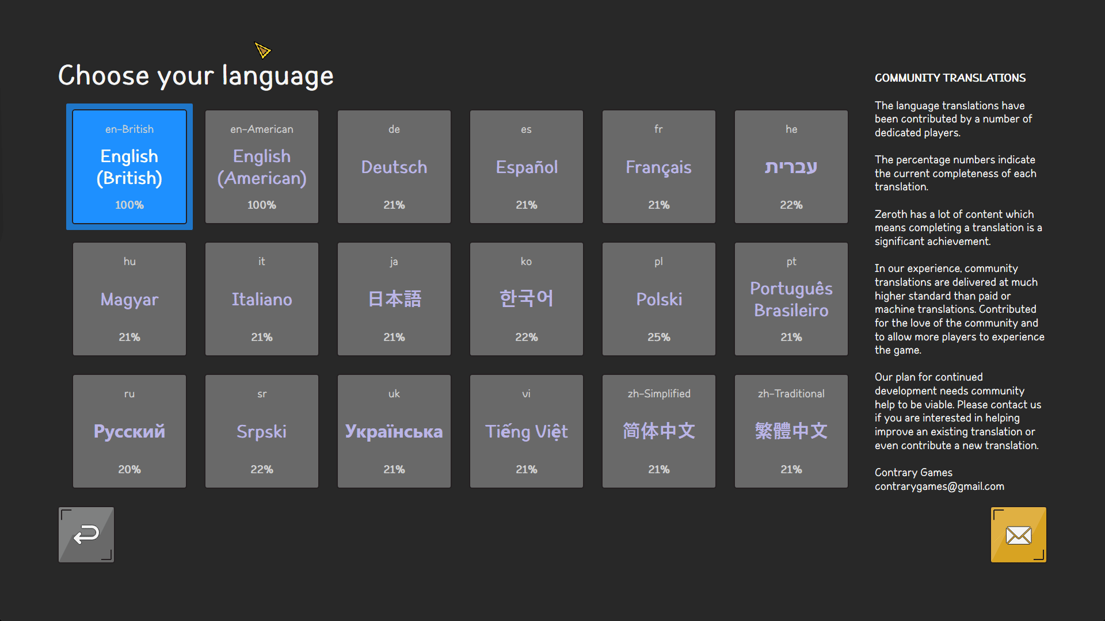
Task: Switch language to Srpski
Action: 262,431
